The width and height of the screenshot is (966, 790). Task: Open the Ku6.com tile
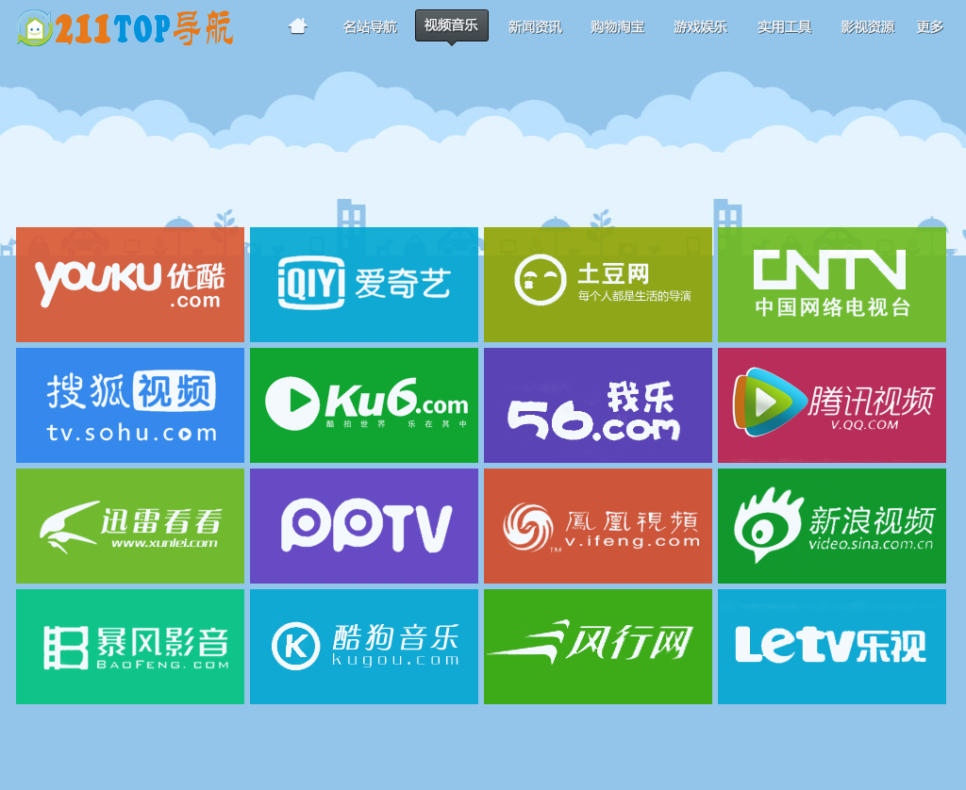pyautogui.click(x=364, y=405)
